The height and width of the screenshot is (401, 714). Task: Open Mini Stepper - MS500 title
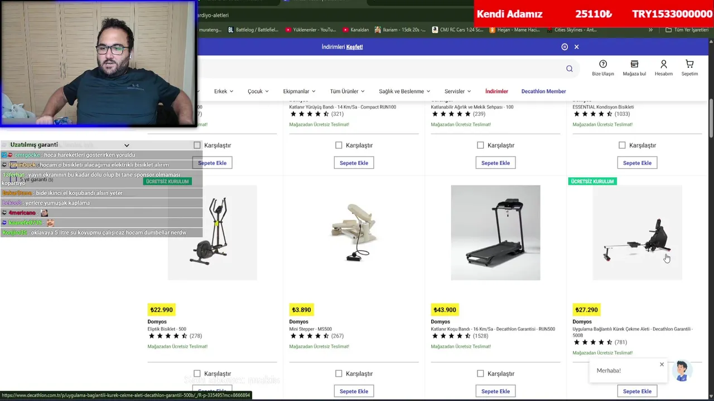pyautogui.click(x=310, y=329)
